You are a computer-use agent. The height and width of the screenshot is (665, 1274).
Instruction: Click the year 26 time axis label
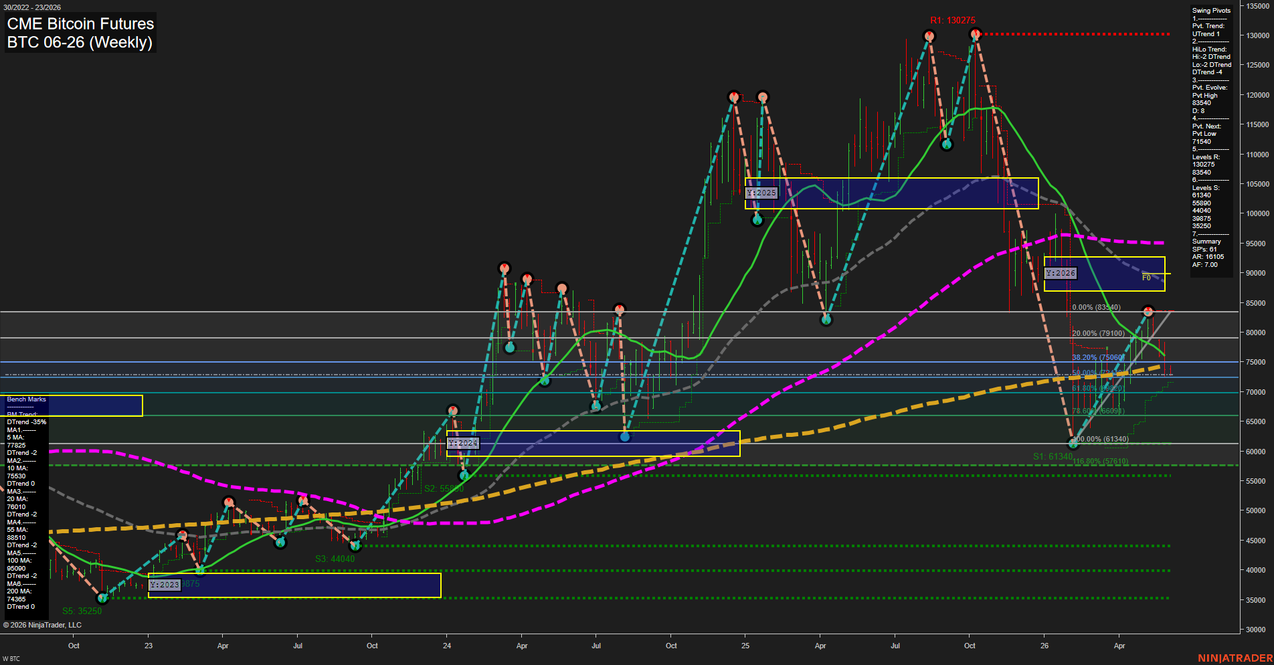1044,646
